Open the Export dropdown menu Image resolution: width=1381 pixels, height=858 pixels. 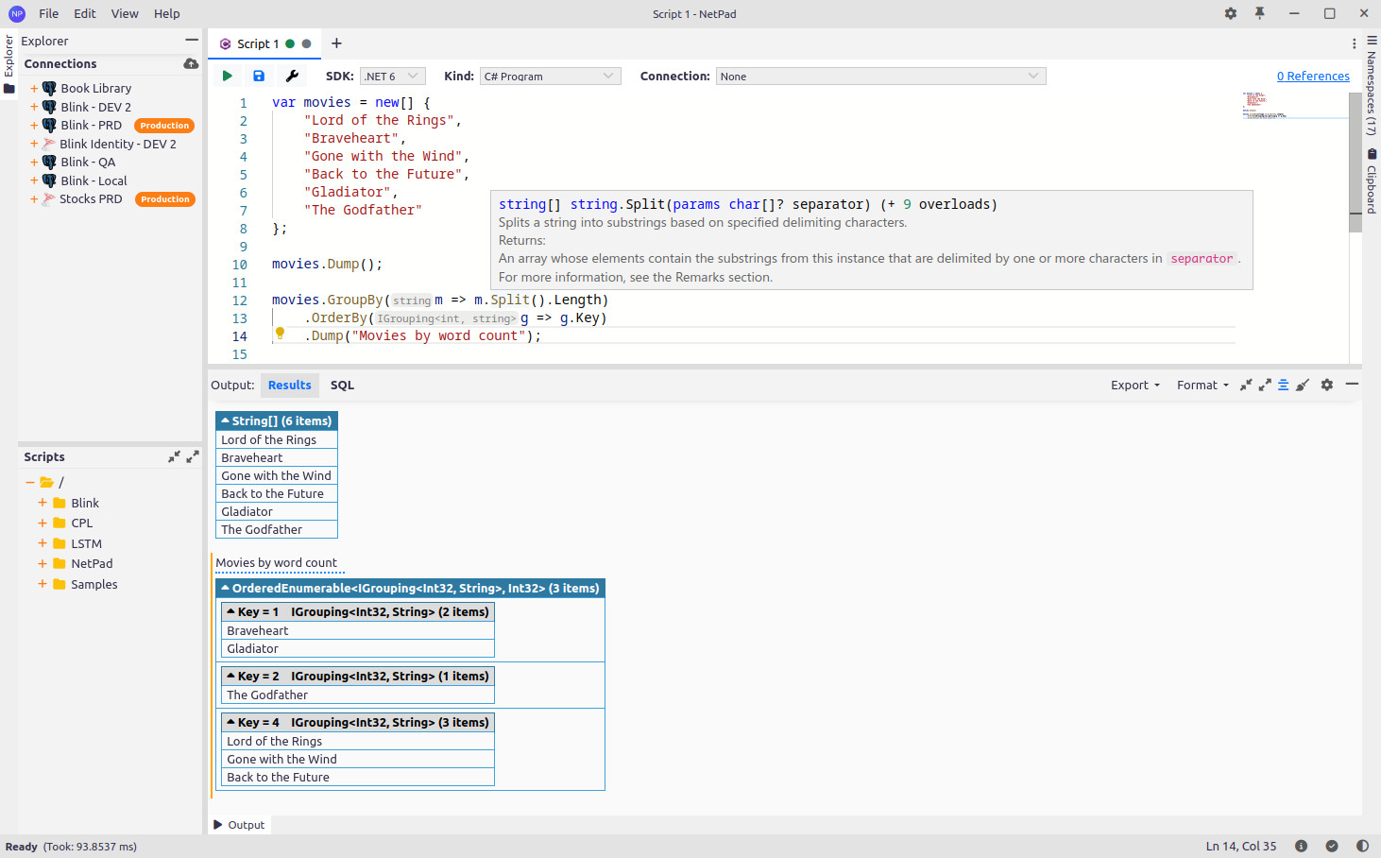coord(1135,385)
